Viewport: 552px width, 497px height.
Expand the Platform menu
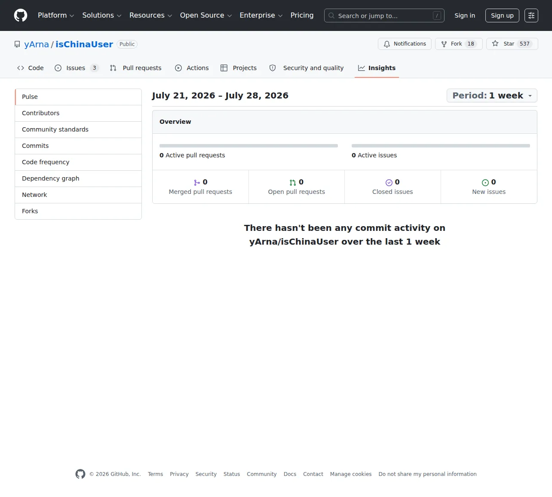[56, 15]
